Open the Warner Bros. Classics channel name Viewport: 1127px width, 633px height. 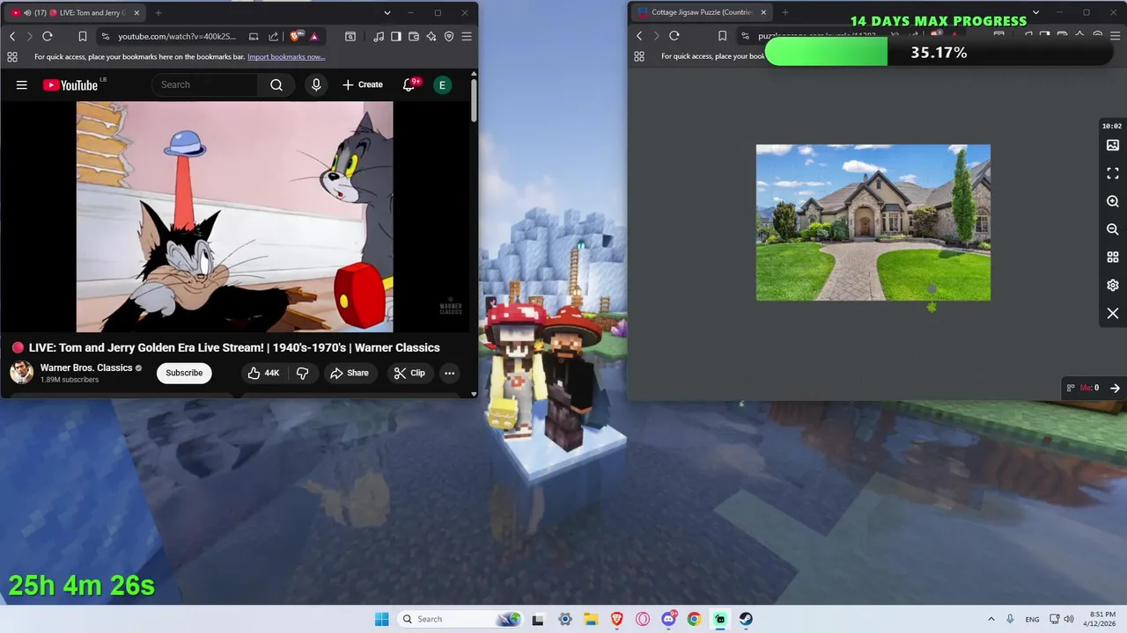(x=86, y=367)
